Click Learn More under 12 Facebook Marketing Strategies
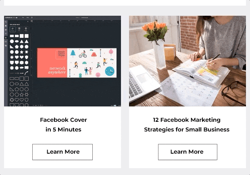 [187, 152]
